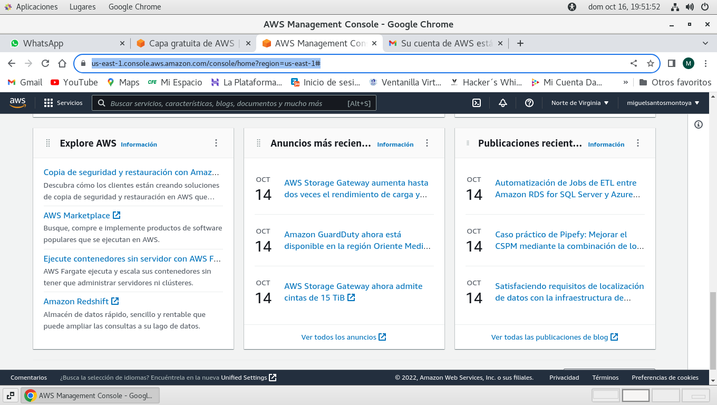Image resolution: width=717 pixels, height=405 pixels.
Task: Open the AWS Marketplace link
Action: pos(77,215)
